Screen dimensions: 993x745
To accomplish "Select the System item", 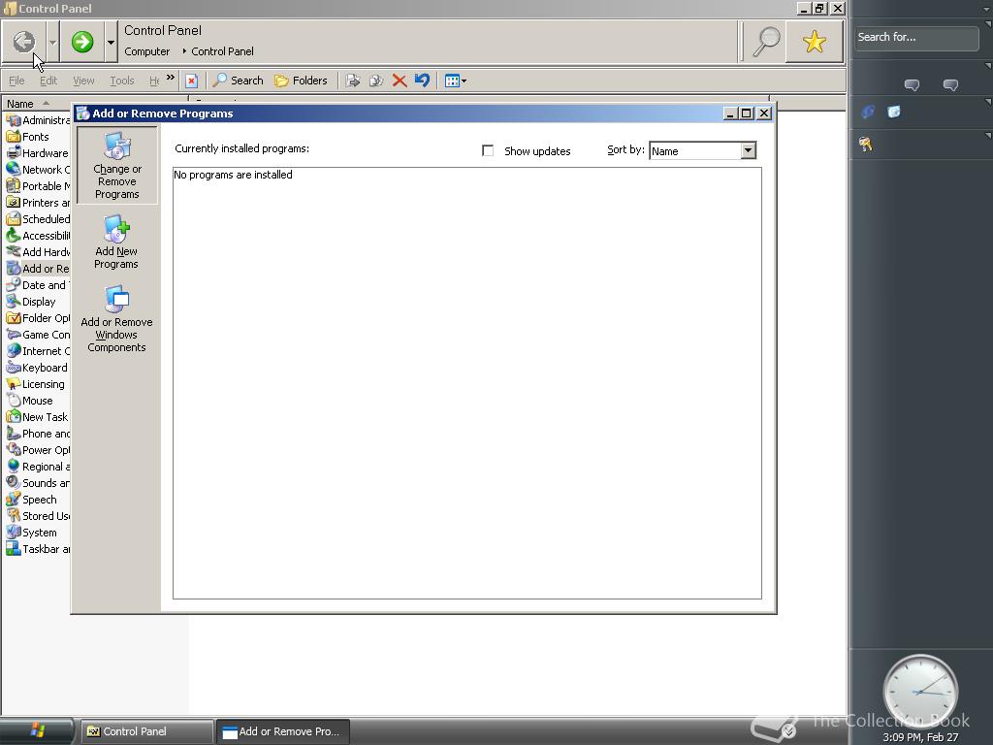I will click(x=31, y=533).
